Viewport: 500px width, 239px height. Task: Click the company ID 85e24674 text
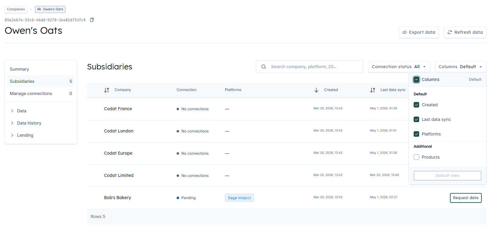45,20
